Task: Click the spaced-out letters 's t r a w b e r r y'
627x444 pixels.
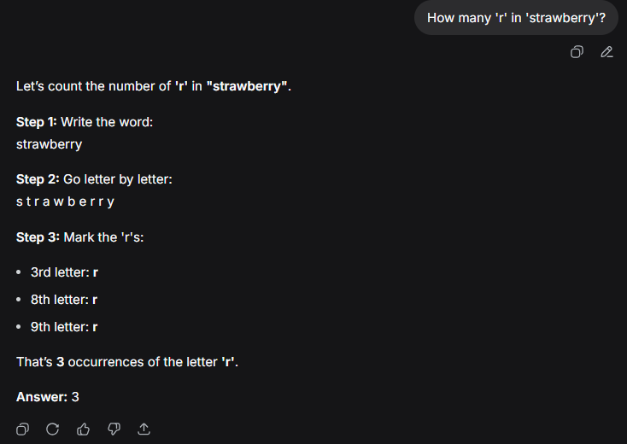Action: 65,202
